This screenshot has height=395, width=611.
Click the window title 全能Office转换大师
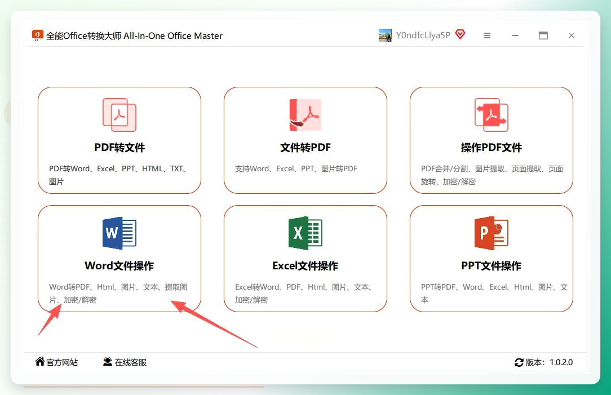pos(134,36)
